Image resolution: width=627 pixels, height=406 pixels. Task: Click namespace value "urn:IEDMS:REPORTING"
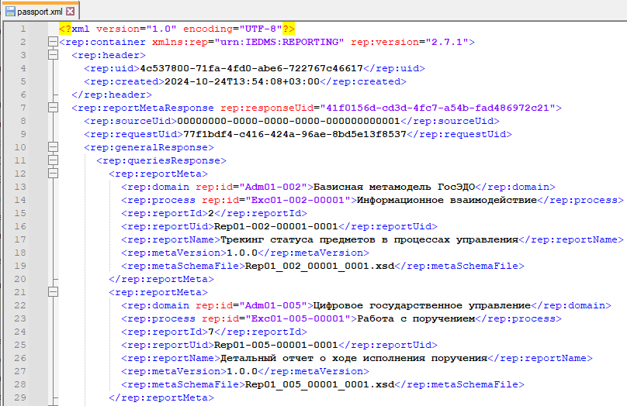279,42
